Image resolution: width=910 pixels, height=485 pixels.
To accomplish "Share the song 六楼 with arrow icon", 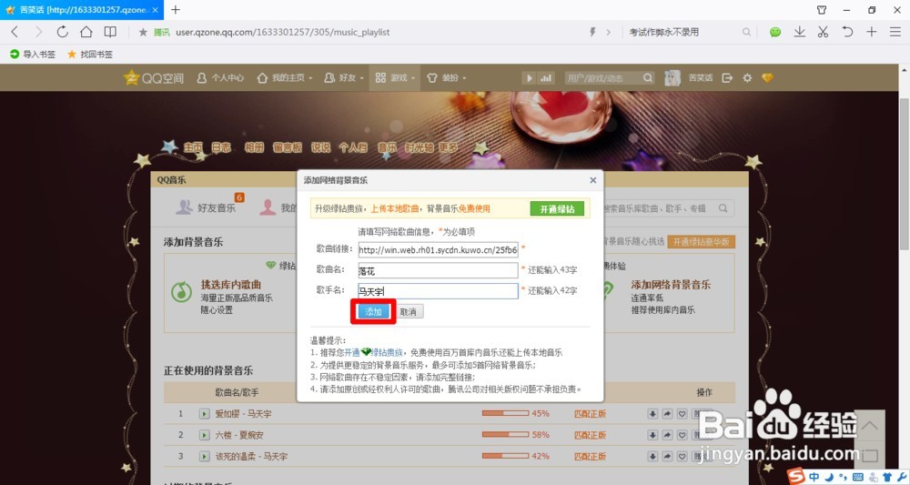I will (x=667, y=435).
